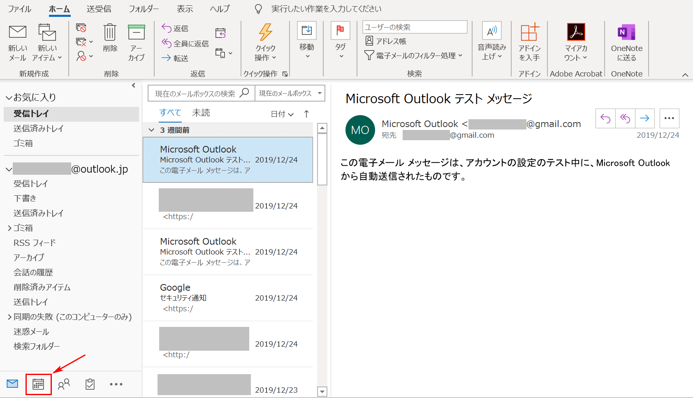Expand the ゴミ箱 folder under the account
The height and width of the screenshot is (398, 693).
(9, 228)
